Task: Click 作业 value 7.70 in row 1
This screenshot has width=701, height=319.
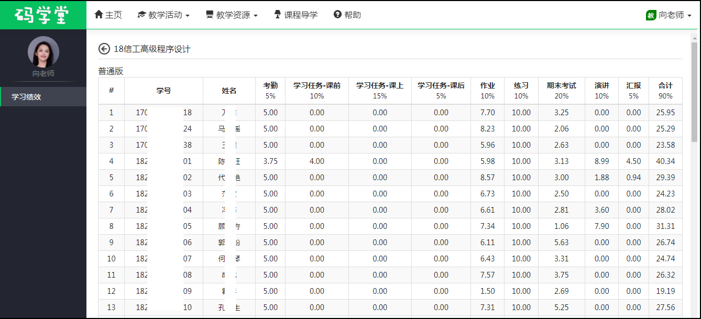Action: tap(487, 113)
